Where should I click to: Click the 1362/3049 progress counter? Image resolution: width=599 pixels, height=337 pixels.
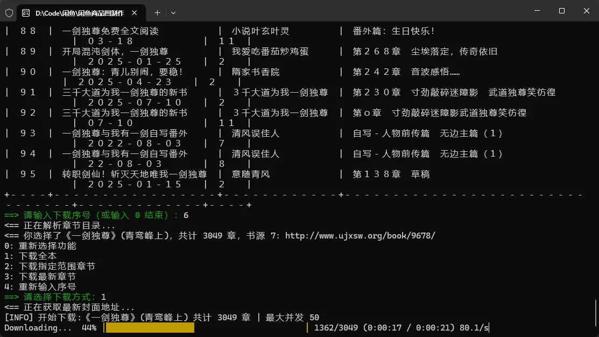(336, 328)
